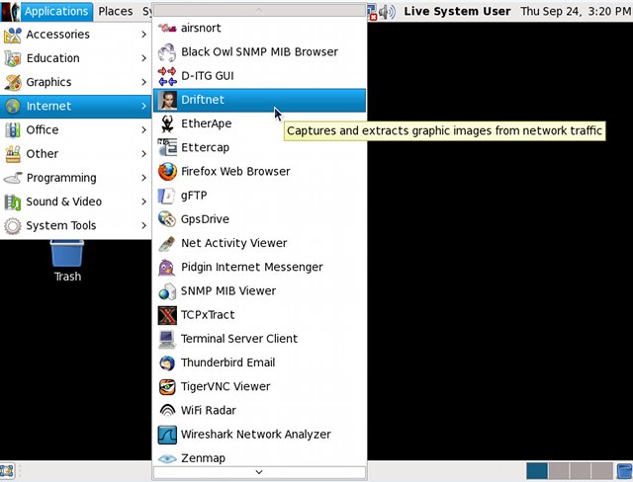
Task: Select the System Tools category label
Action: tap(61, 225)
